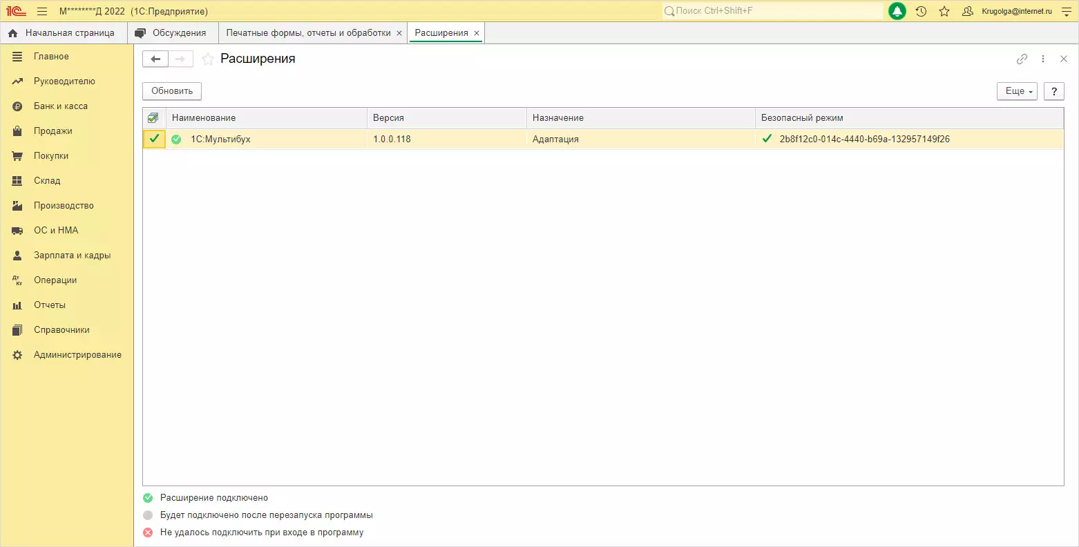The height and width of the screenshot is (547, 1079).
Task: Open the Операции section
Action: pos(67,280)
